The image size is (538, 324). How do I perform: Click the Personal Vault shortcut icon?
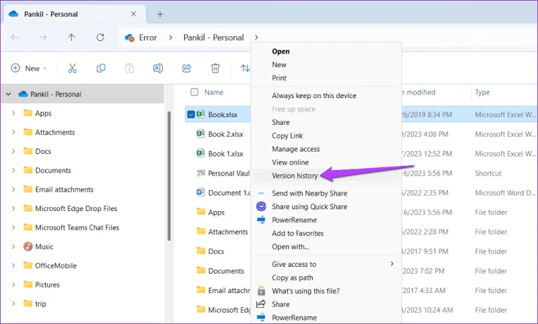[x=200, y=173]
